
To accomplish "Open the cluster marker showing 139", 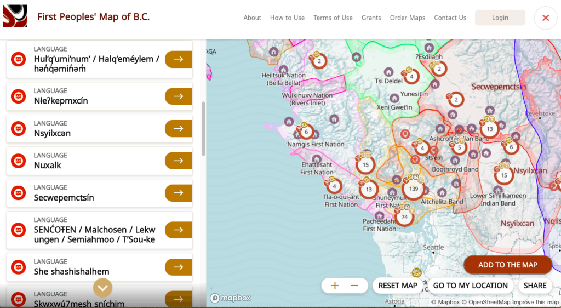I will coord(413,189).
